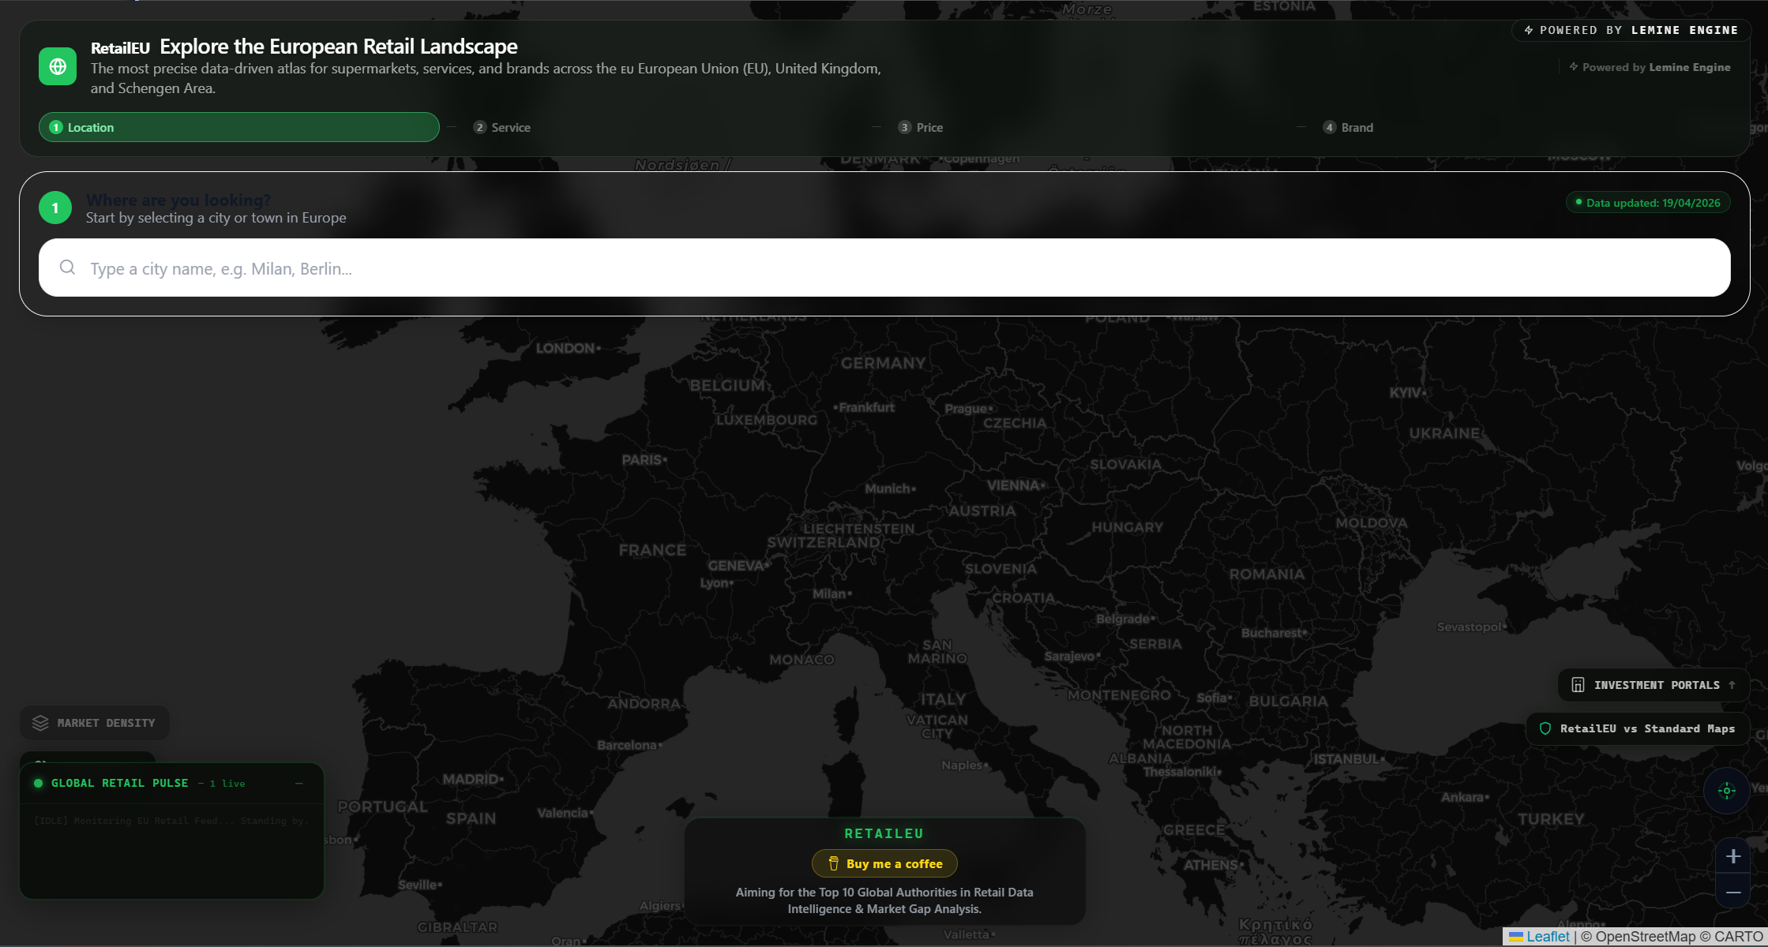The height and width of the screenshot is (947, 1768).
Task: Open the Market Density button
Action: [95, 723]
